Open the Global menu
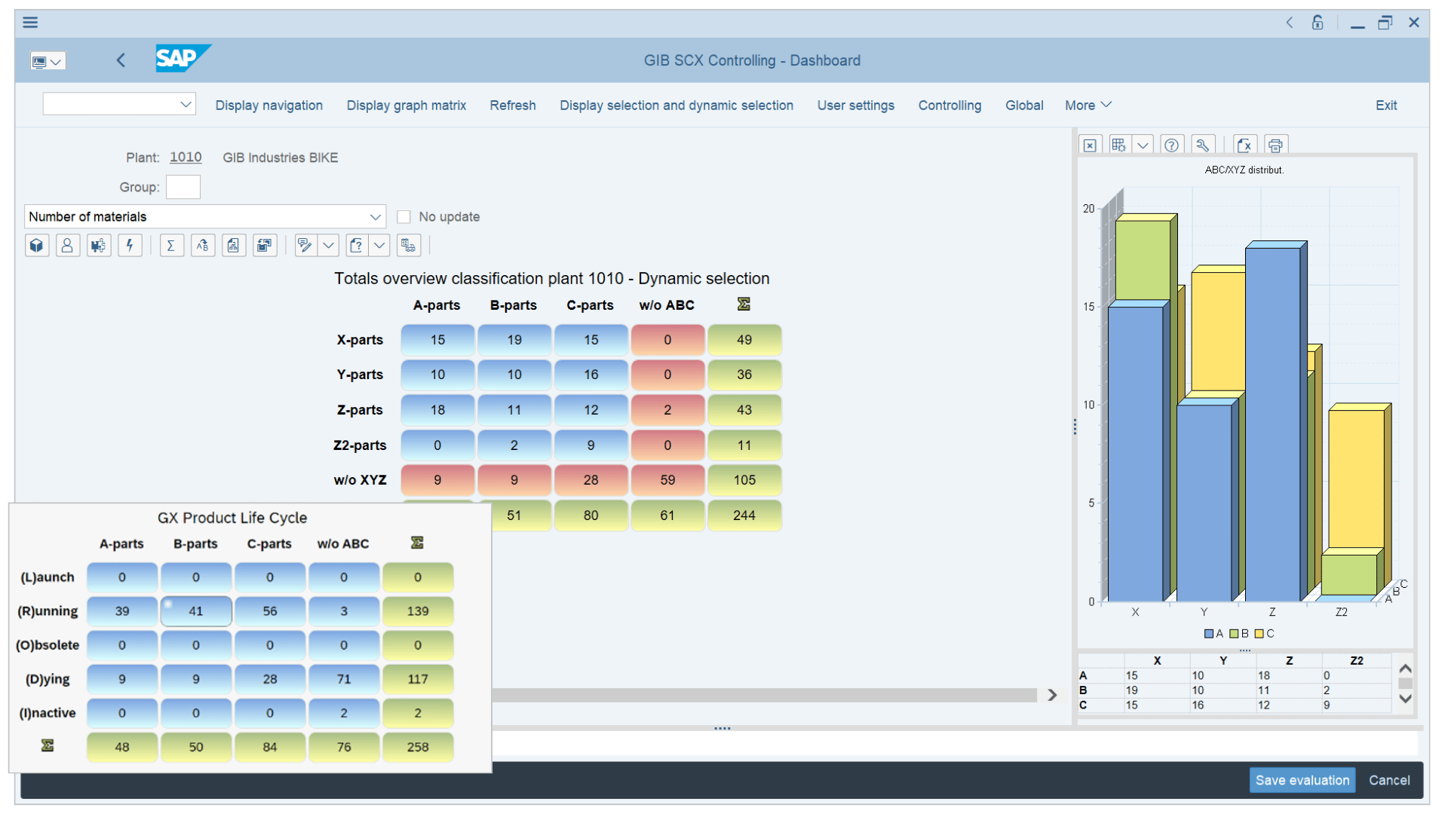 coord(1023,105)
